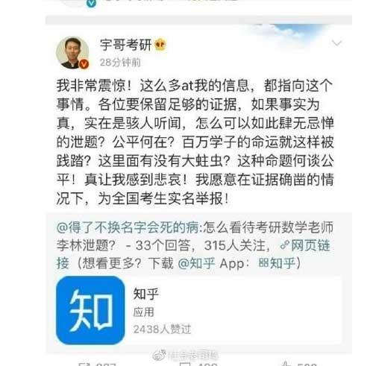Open 宇哥考研 profile avatar
The height and width of the screenshot is (366, 373).
(x=72, y=53)
